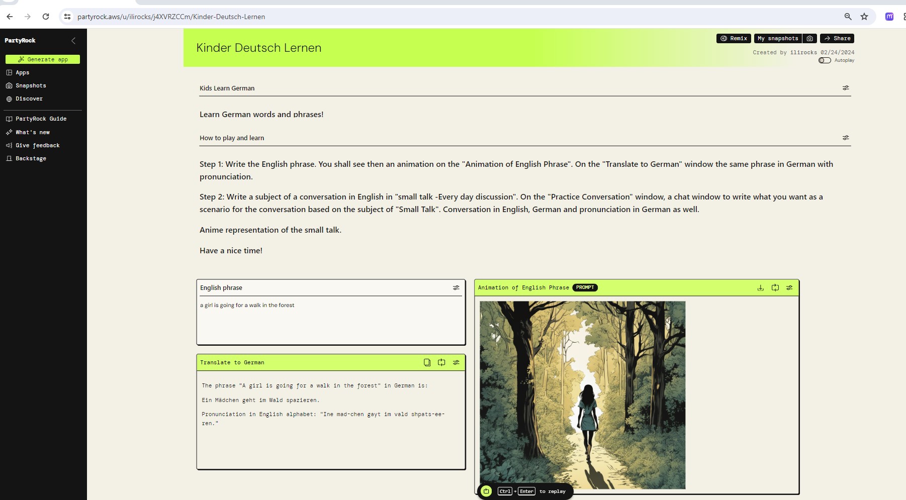Open the Apps section in the sidebar
906x500 pixels.
pyautogui.click(x=23, y=73)
